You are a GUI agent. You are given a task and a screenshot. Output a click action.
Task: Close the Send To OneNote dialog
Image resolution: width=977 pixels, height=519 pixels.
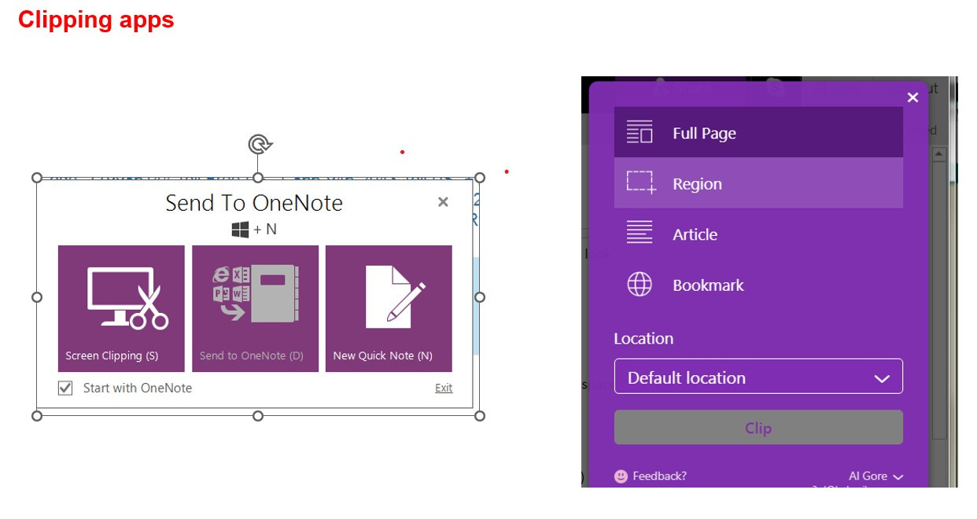tap(443, 202)
